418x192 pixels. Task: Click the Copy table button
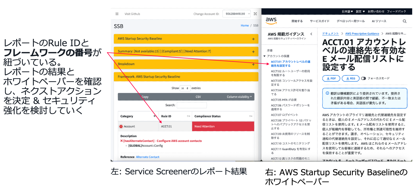coord(145,97)
